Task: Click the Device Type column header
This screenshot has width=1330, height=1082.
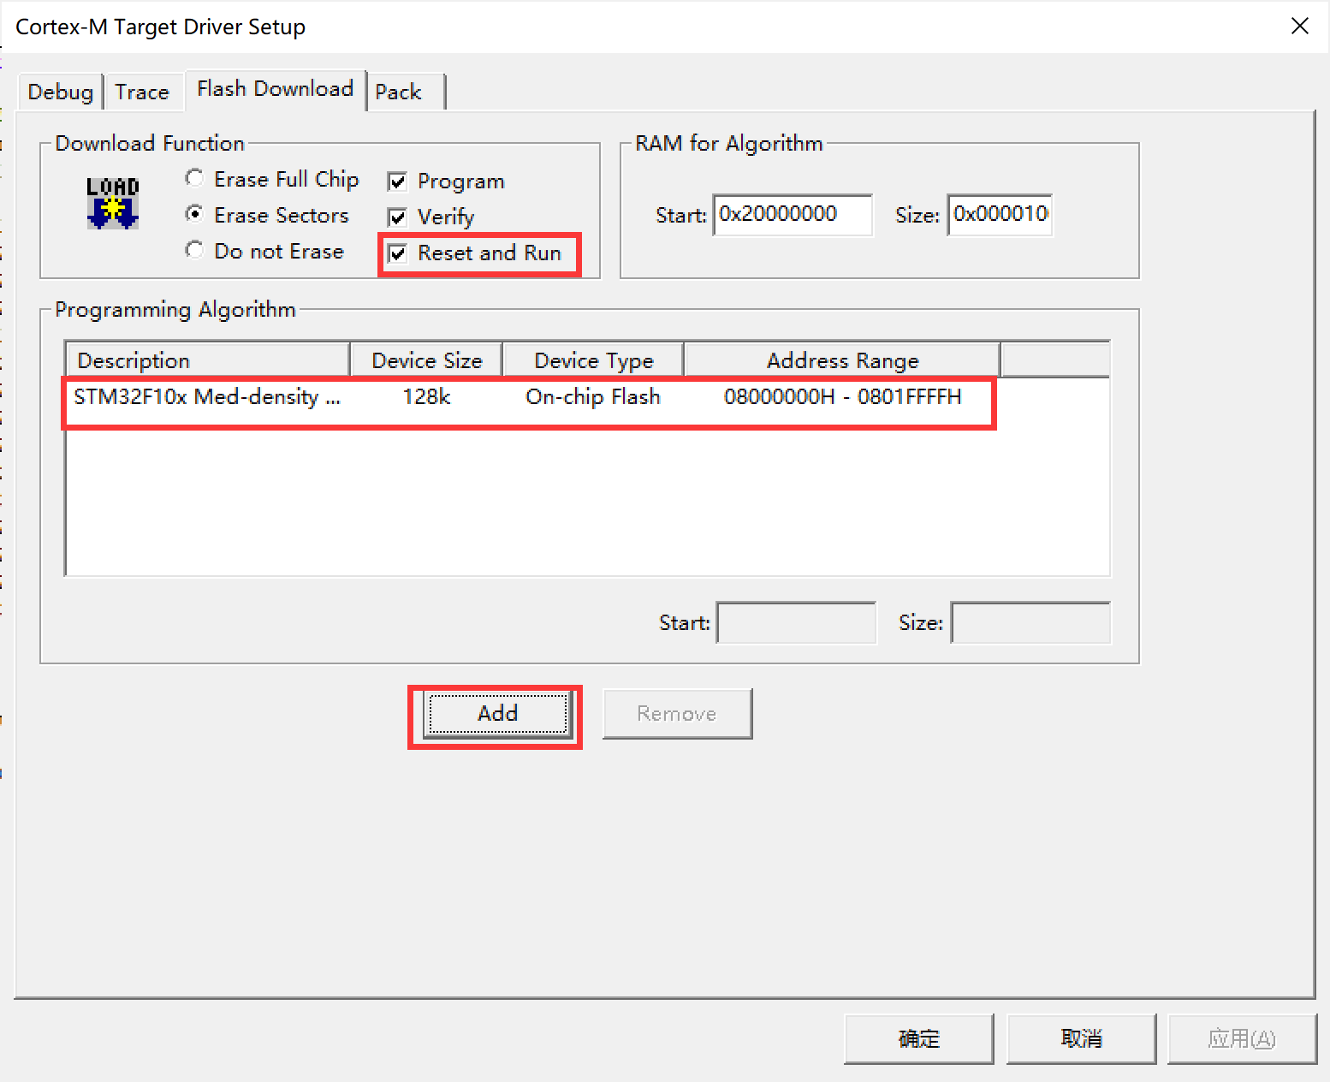Action: (593, 360)
